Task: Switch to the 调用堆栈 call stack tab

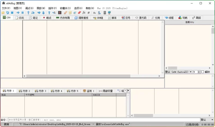Action: click(81, 18)
